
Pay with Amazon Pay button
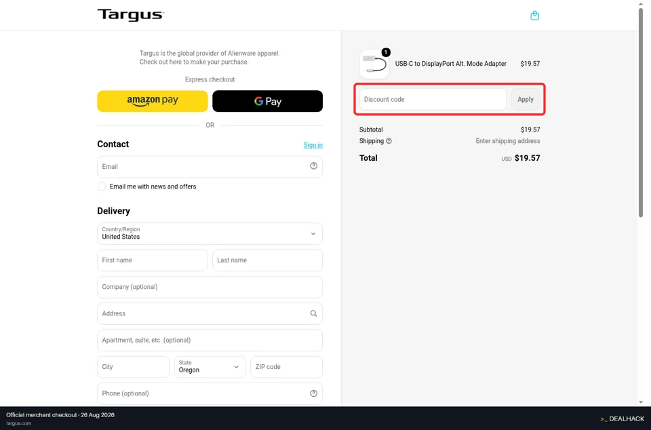coord(153,101)
